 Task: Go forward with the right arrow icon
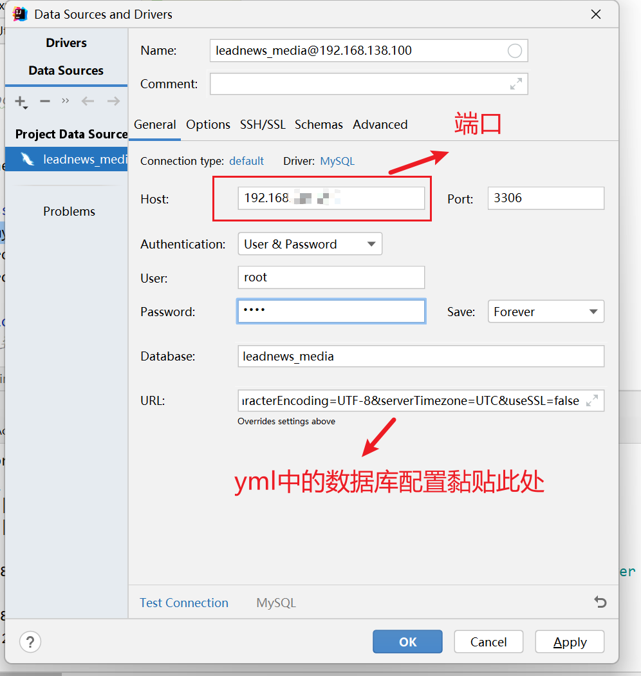(x=113, y=101)
